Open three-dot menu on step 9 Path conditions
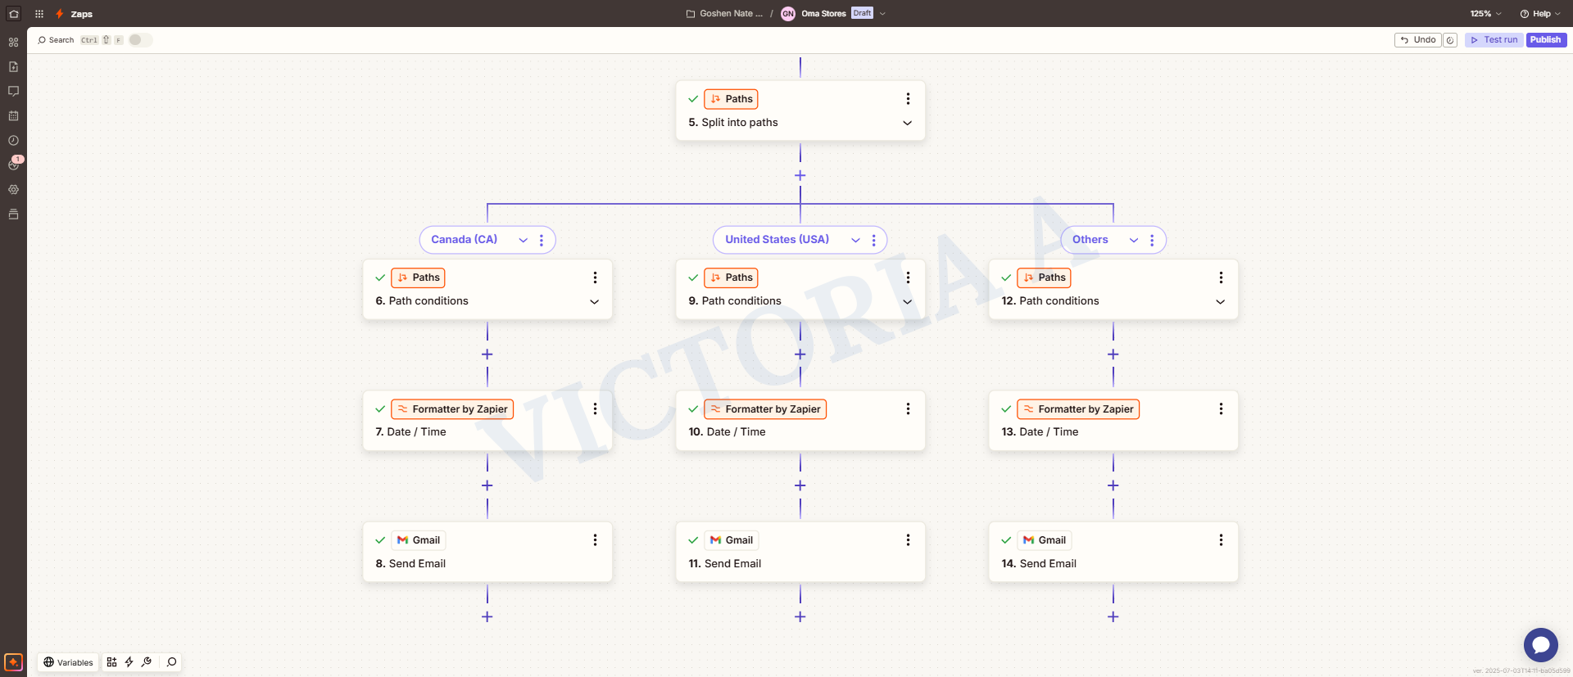Screen dimensions: 1573x677 (908, 278)
